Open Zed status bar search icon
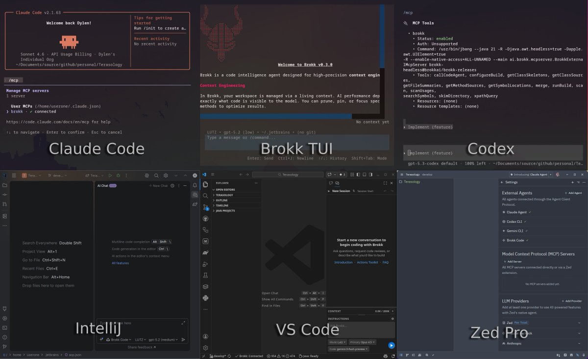This screenshot has width=588, height=359. [427, 355]
